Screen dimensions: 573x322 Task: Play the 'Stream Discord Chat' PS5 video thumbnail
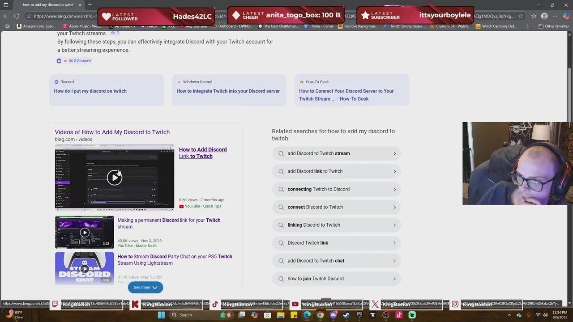[85, 268]
